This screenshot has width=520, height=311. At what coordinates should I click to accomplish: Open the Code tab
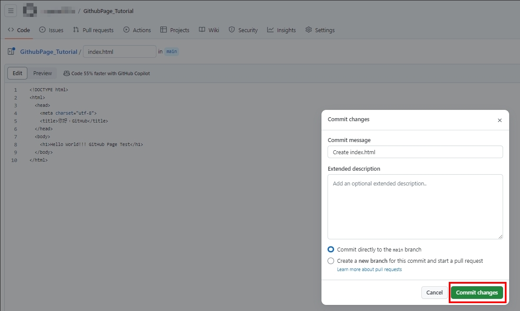pyautogui.click(x=19, y=30)
